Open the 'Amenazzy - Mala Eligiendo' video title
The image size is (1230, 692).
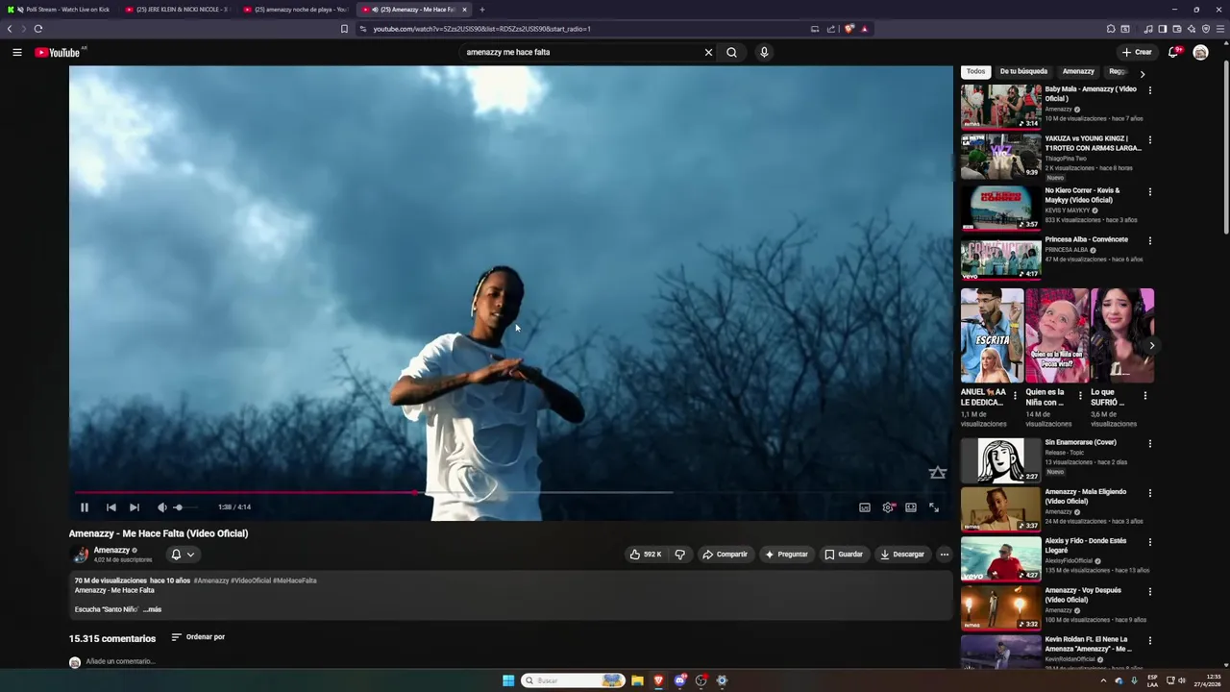1086,496
